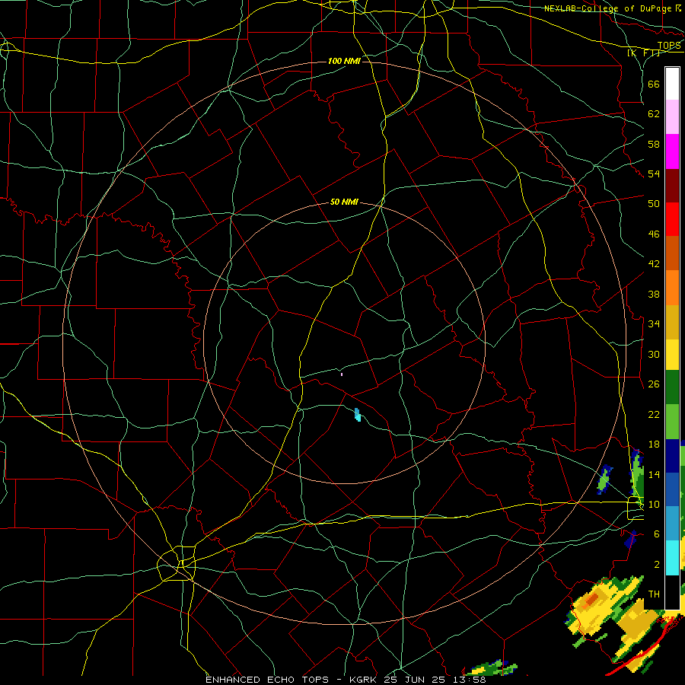Screen dimensions: 685x685
Task: Click the legend value "26"
Action: coord(654,384)
